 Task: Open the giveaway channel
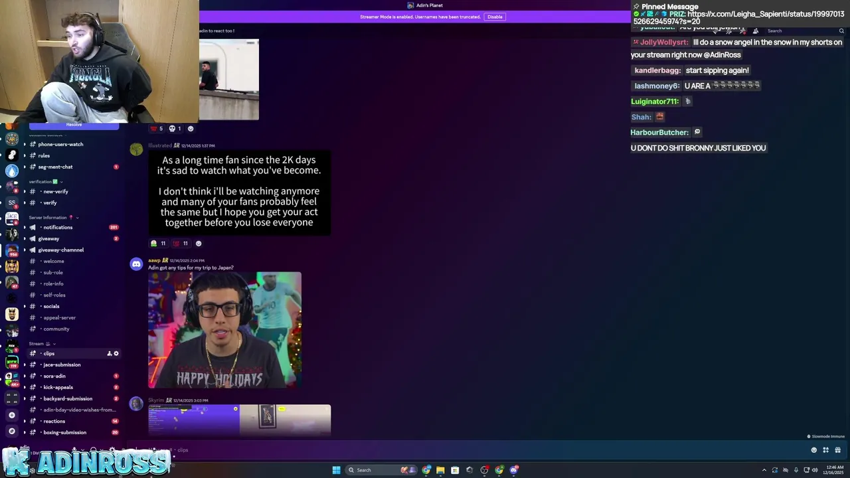point(73,238)
